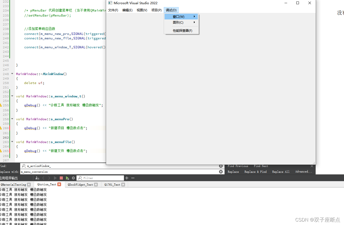Increase output font with plus icon

pyautogui.click(x=127, y=178)
